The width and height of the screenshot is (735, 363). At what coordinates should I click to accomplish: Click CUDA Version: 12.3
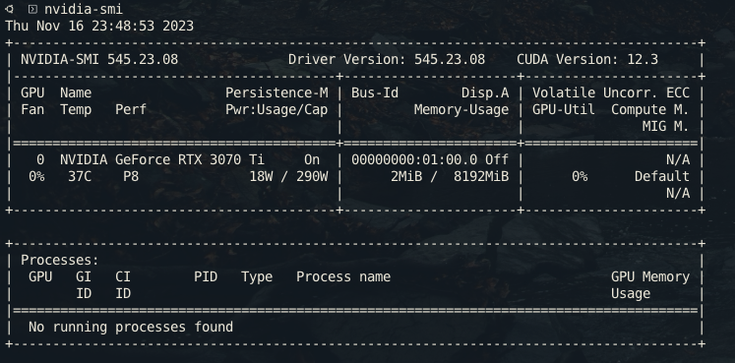[x=587, y=59]
